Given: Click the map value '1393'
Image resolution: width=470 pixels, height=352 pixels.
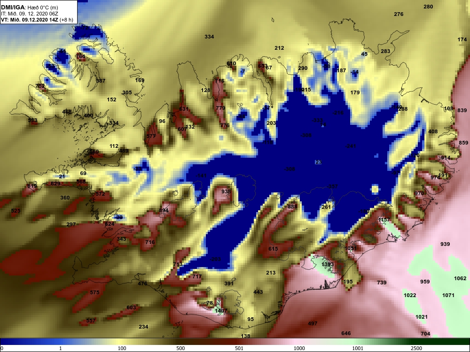Looking at the screenshot, I should click(x=328, y=264).
